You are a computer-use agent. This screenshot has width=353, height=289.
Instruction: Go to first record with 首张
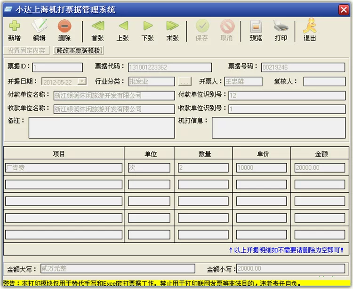(x=98, y=26)
